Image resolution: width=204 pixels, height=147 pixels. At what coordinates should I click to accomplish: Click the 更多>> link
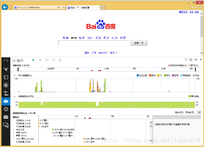pyautogui.click(x=113, y=53)
